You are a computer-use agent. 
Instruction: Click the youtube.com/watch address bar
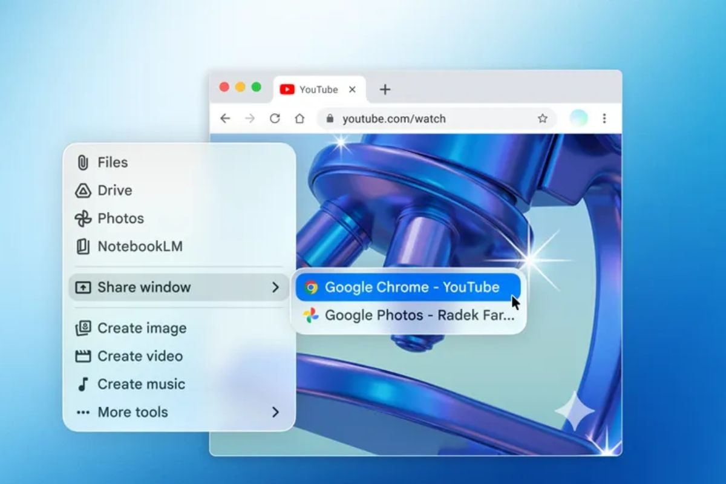point(437,119)
